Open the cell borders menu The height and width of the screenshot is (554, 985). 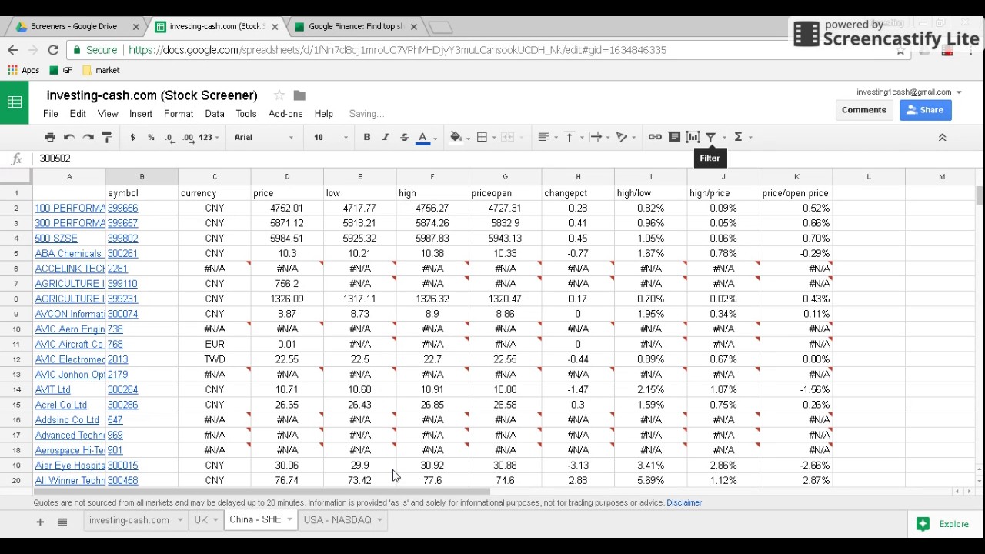tap(486, 137)
